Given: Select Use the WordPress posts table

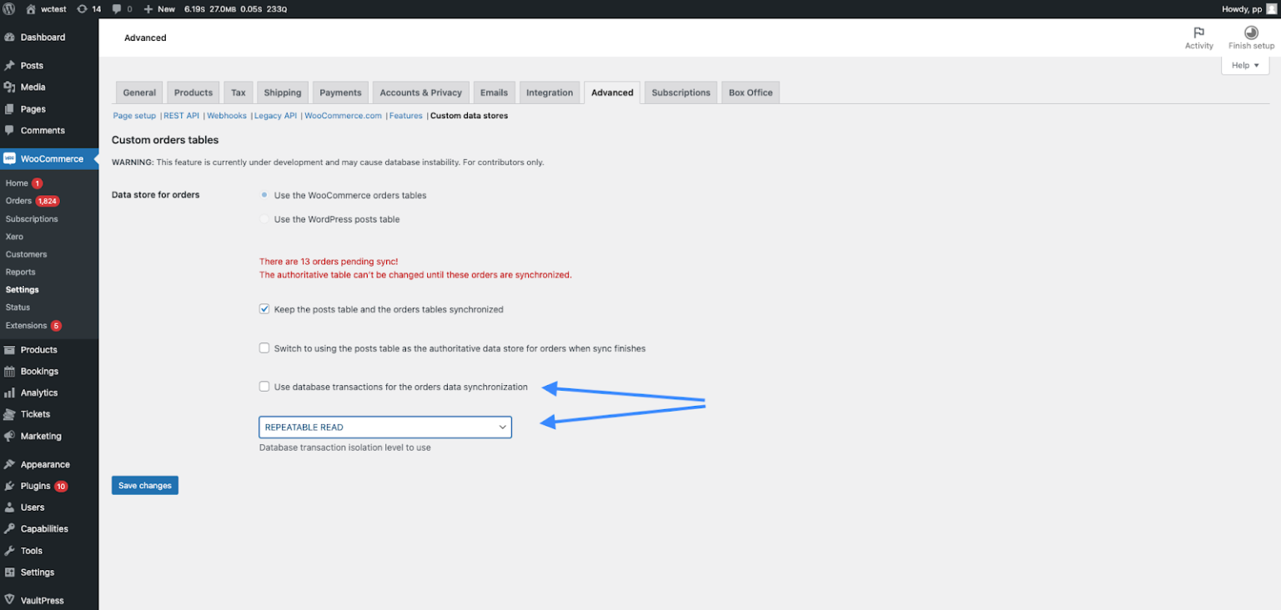Looking at the screenshot, I should 264,219.
